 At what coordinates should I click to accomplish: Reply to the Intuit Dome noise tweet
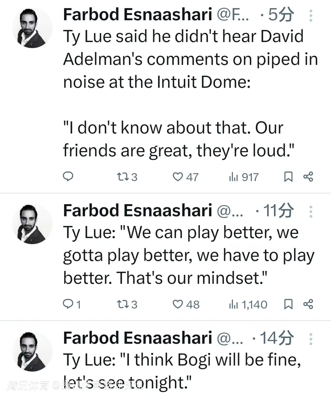pyautogui.click(x=68, y=177)
